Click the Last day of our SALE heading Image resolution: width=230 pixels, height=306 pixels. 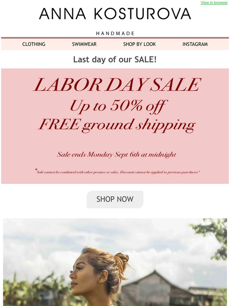click(115, 59)
